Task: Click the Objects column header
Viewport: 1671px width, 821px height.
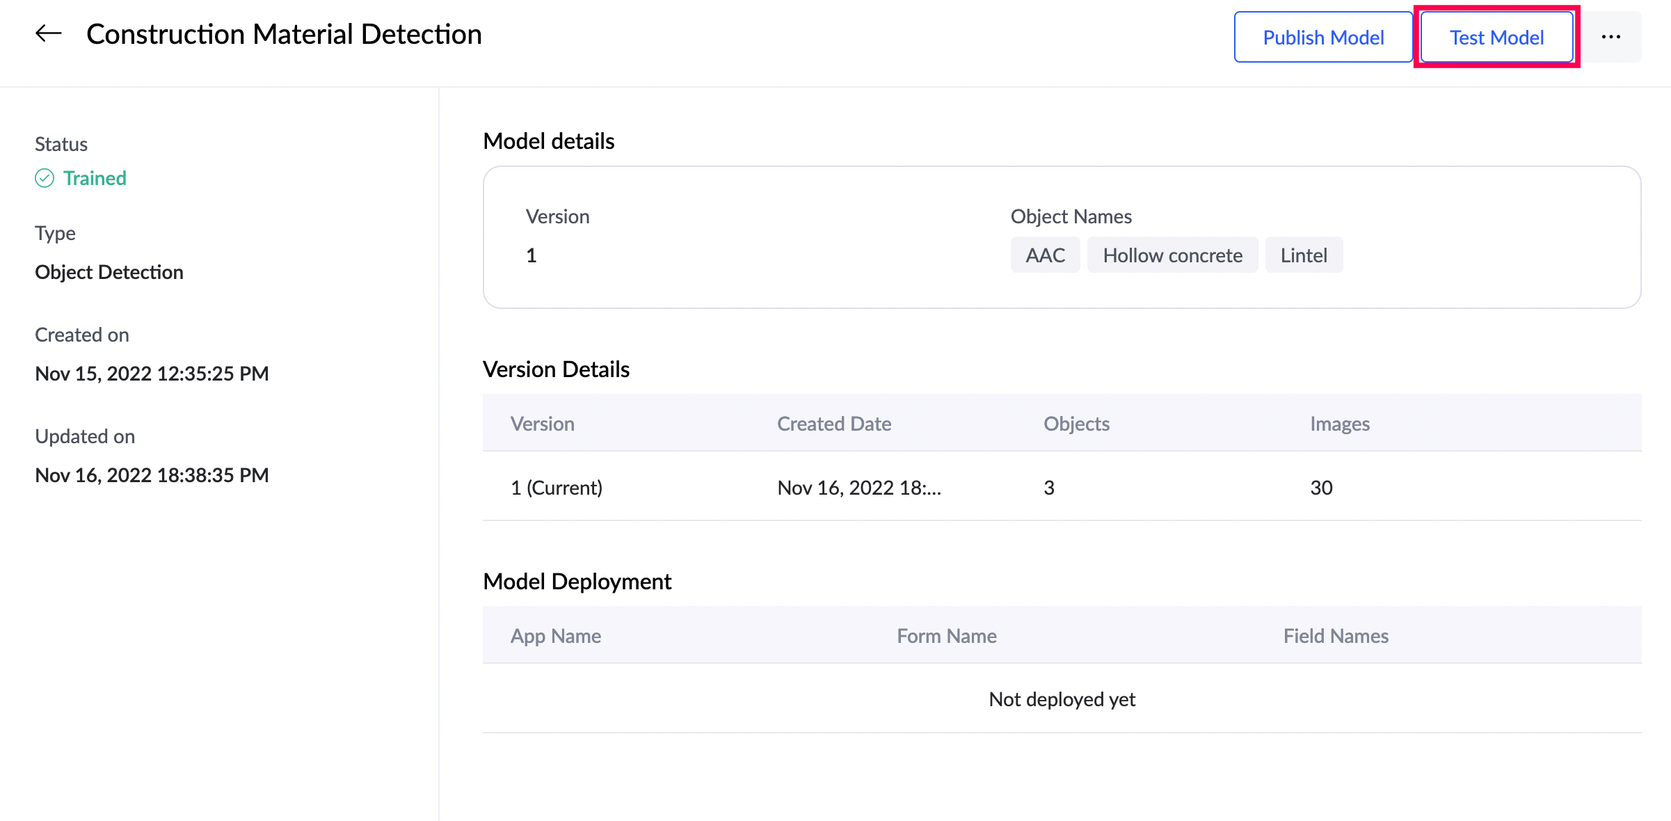Action: click(1076, 424)
